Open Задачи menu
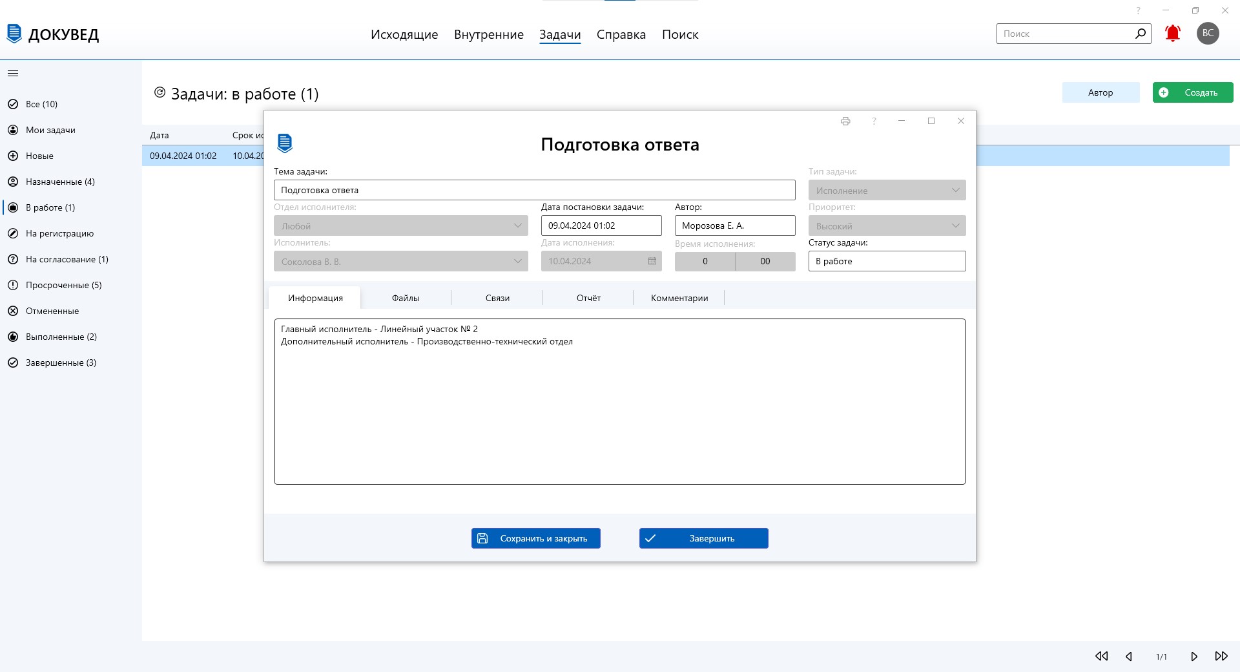1240x672 pixels. 560,34
